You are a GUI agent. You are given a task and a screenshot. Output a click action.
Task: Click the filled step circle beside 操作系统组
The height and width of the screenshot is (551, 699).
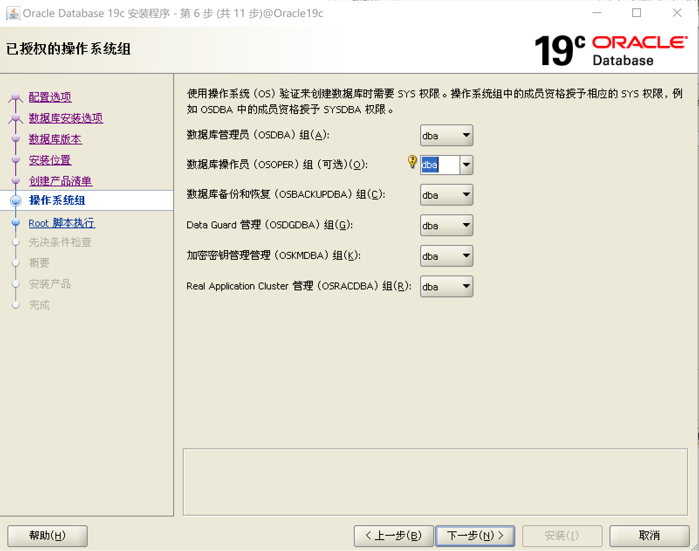coord(16,200)
